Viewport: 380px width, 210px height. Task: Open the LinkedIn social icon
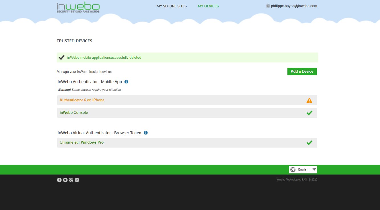(x=77, y=180)
